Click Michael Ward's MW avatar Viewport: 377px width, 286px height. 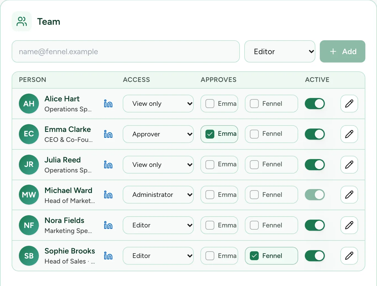29,195
